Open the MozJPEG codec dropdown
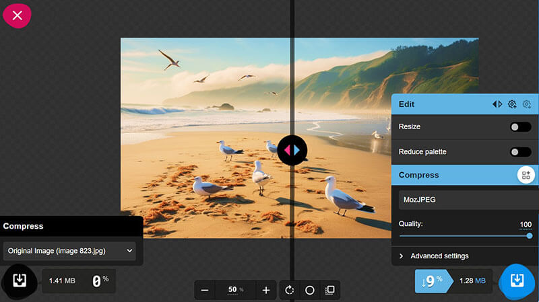This screenshot has height=302, width=539. pos(465,200)
